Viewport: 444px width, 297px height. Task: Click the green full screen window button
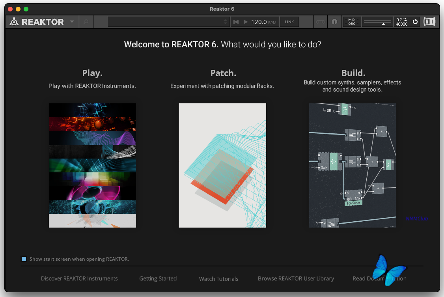click(26, 9)
